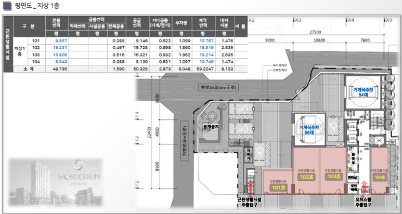Screen dimensions: 402x214
Task: Click the 104호 unit label on the plan
Action: 380,177
